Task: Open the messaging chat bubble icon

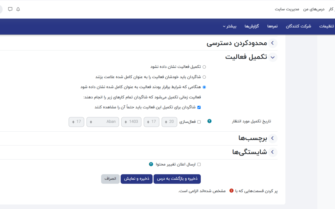Action: (x=10, y=9)
